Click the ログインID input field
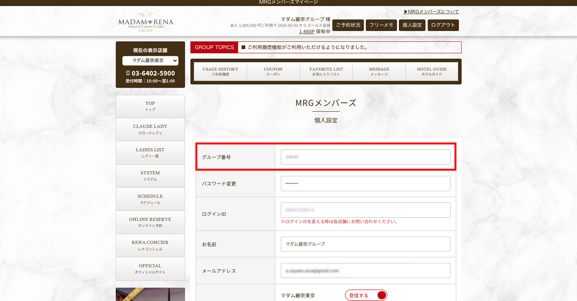The width and height of the screenshot is (577, 301). pyautogui.click(x=365, y=210)
